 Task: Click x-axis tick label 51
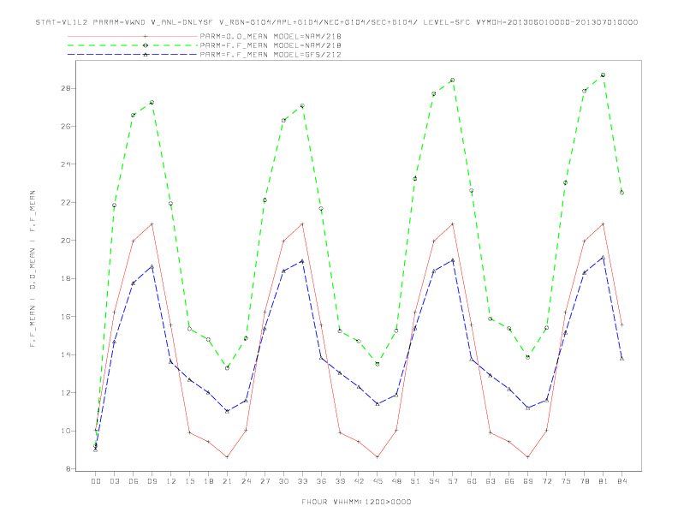(x=415, y=481)
